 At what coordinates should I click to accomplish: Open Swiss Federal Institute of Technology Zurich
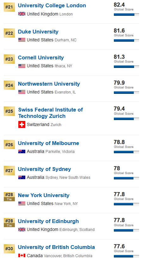51,113
